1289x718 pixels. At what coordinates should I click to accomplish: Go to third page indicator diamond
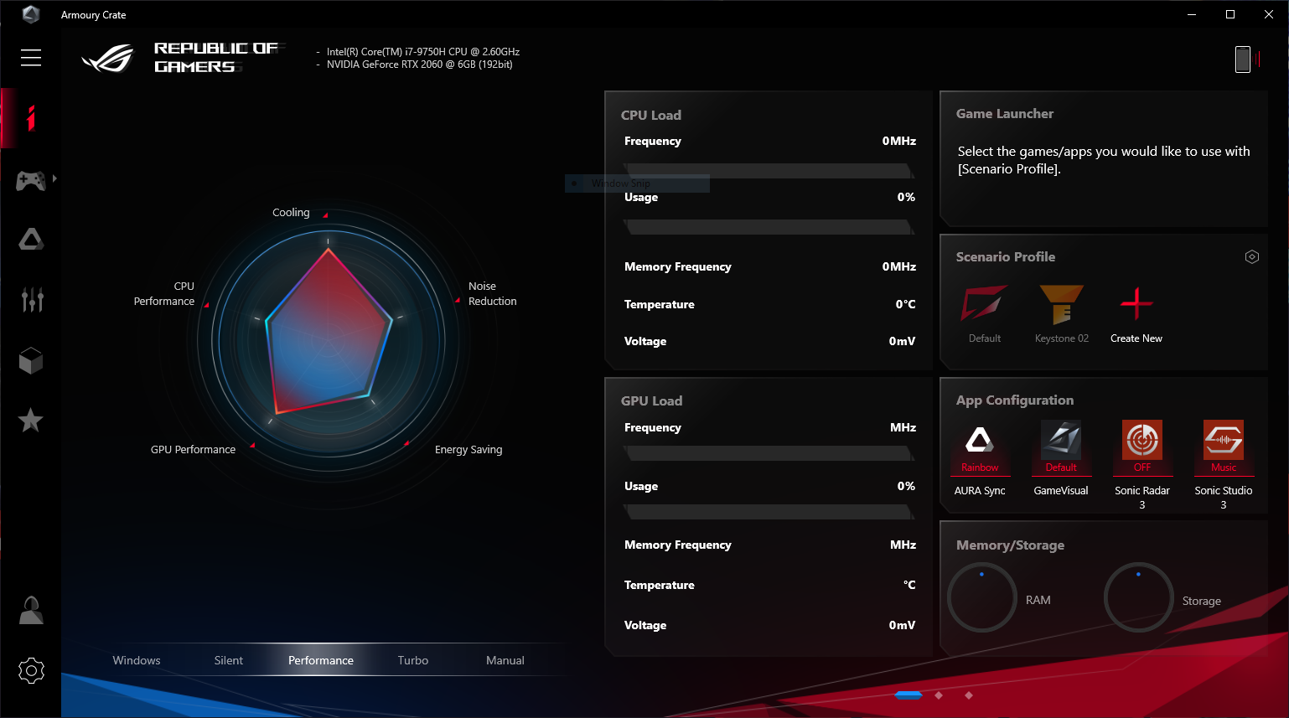(969, 695)
